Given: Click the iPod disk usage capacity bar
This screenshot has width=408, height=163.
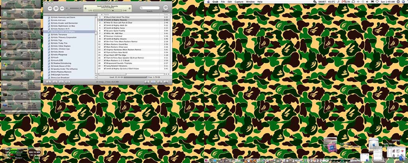Looking at the screenshot, I should click(x=135, y=77).
